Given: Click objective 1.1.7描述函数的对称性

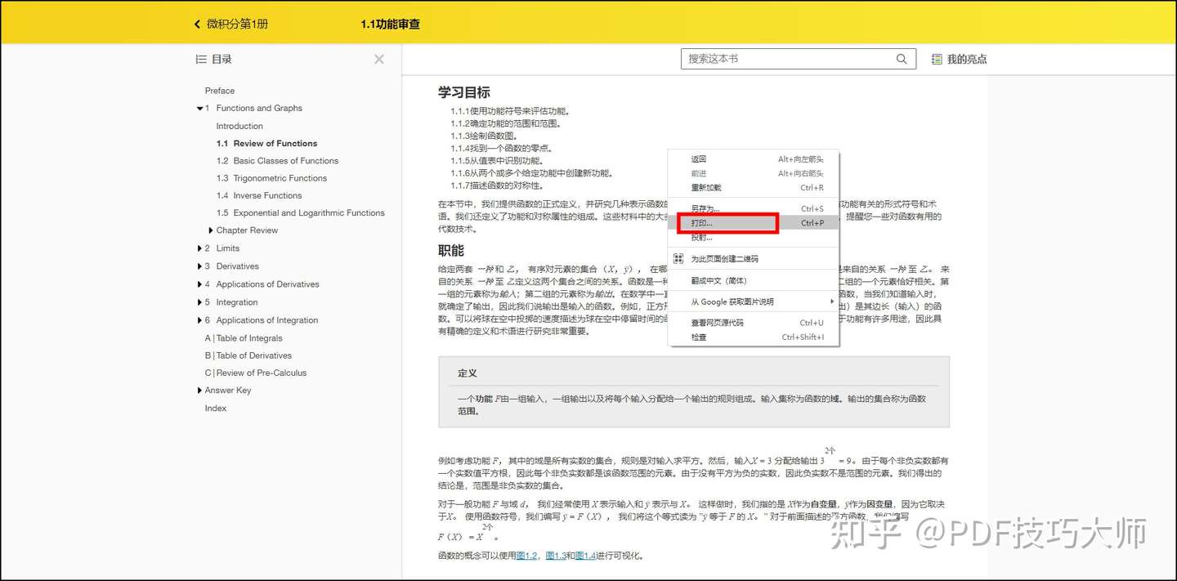Looking at the screenshot, I should (497, 185).
